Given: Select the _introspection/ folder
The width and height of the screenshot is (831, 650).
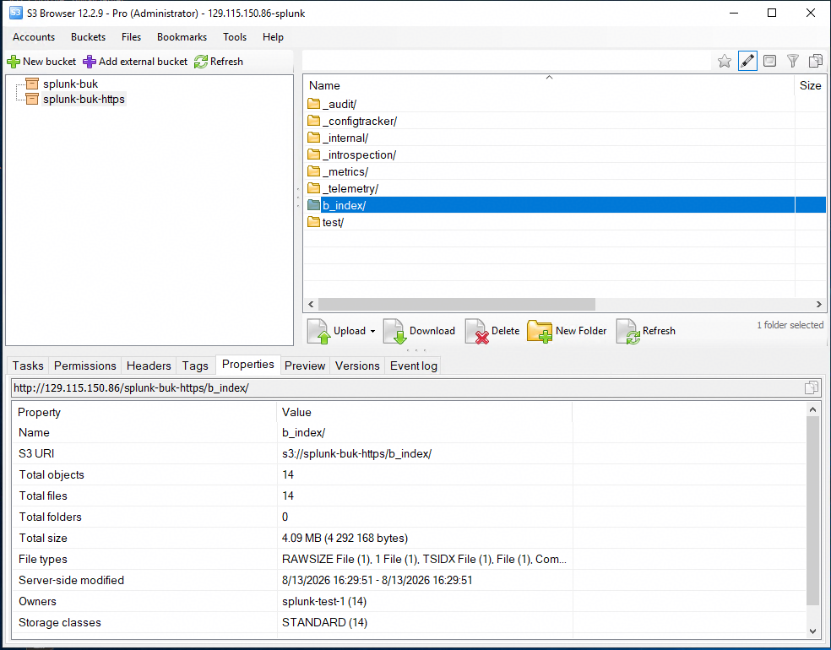Looking at the screenshot, I should (359, 155).
